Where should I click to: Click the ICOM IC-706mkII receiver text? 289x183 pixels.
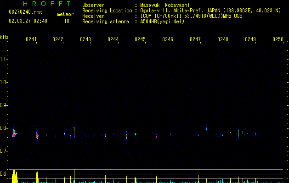(191, 16)
